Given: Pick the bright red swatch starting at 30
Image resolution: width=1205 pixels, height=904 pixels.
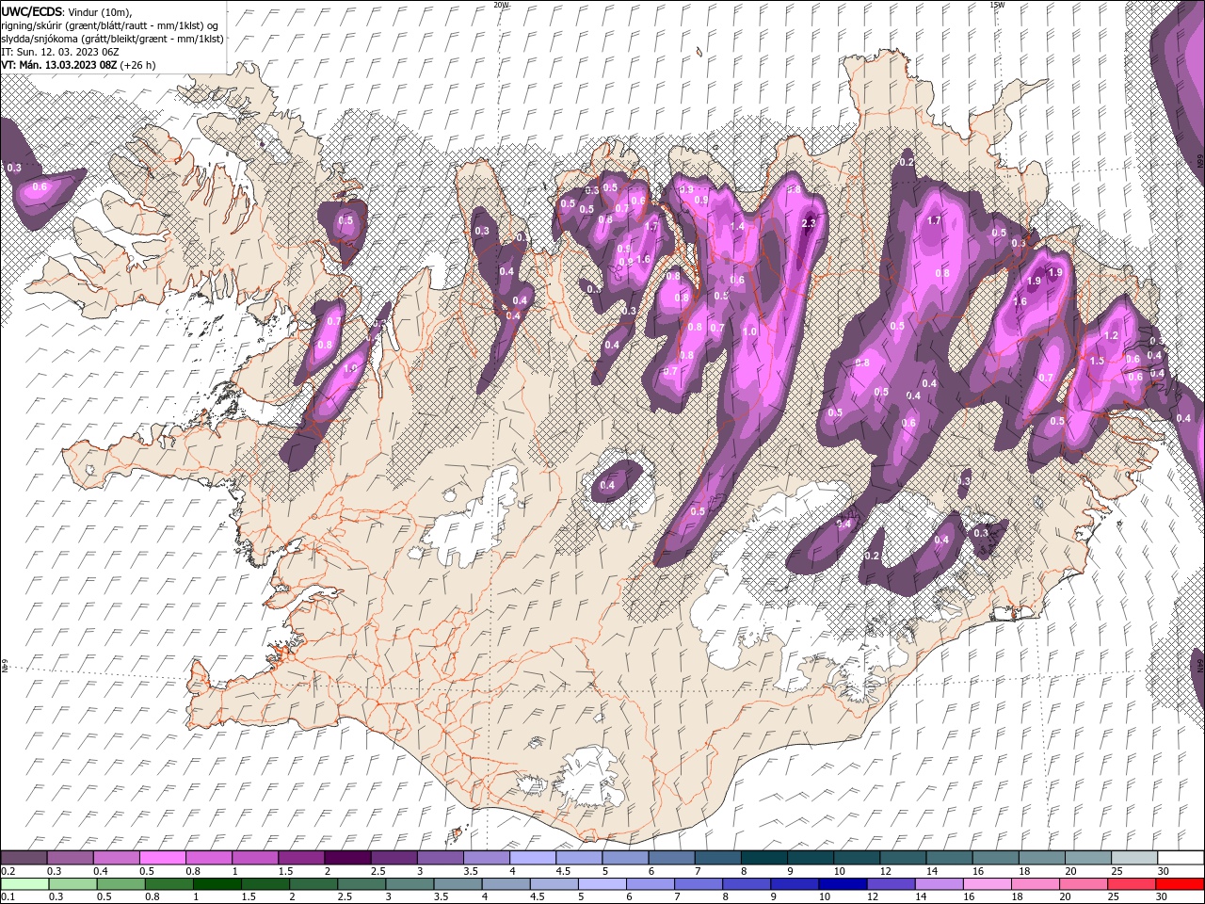Looking at the screenshot, I should click(1179, 884).
